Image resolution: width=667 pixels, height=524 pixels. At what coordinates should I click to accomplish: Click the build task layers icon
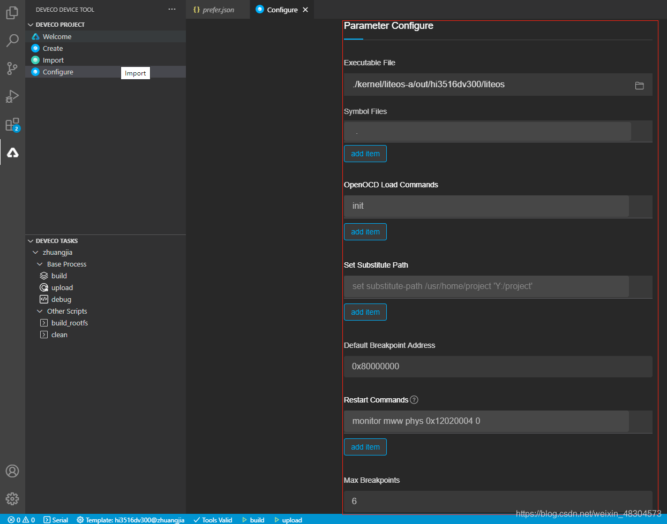click(x=44, y=276)
